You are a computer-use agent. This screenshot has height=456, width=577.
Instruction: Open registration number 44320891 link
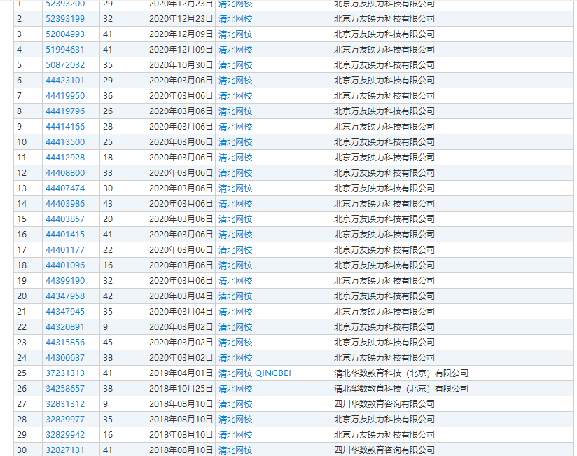(x=65, y=327)
